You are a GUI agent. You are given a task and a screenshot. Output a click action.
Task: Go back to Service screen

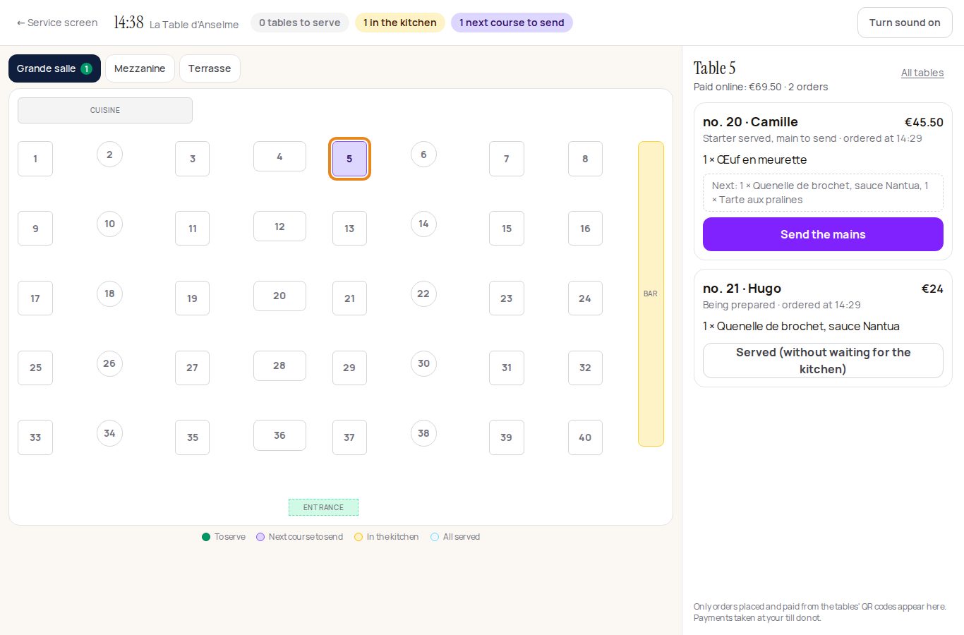click(57, 23)
